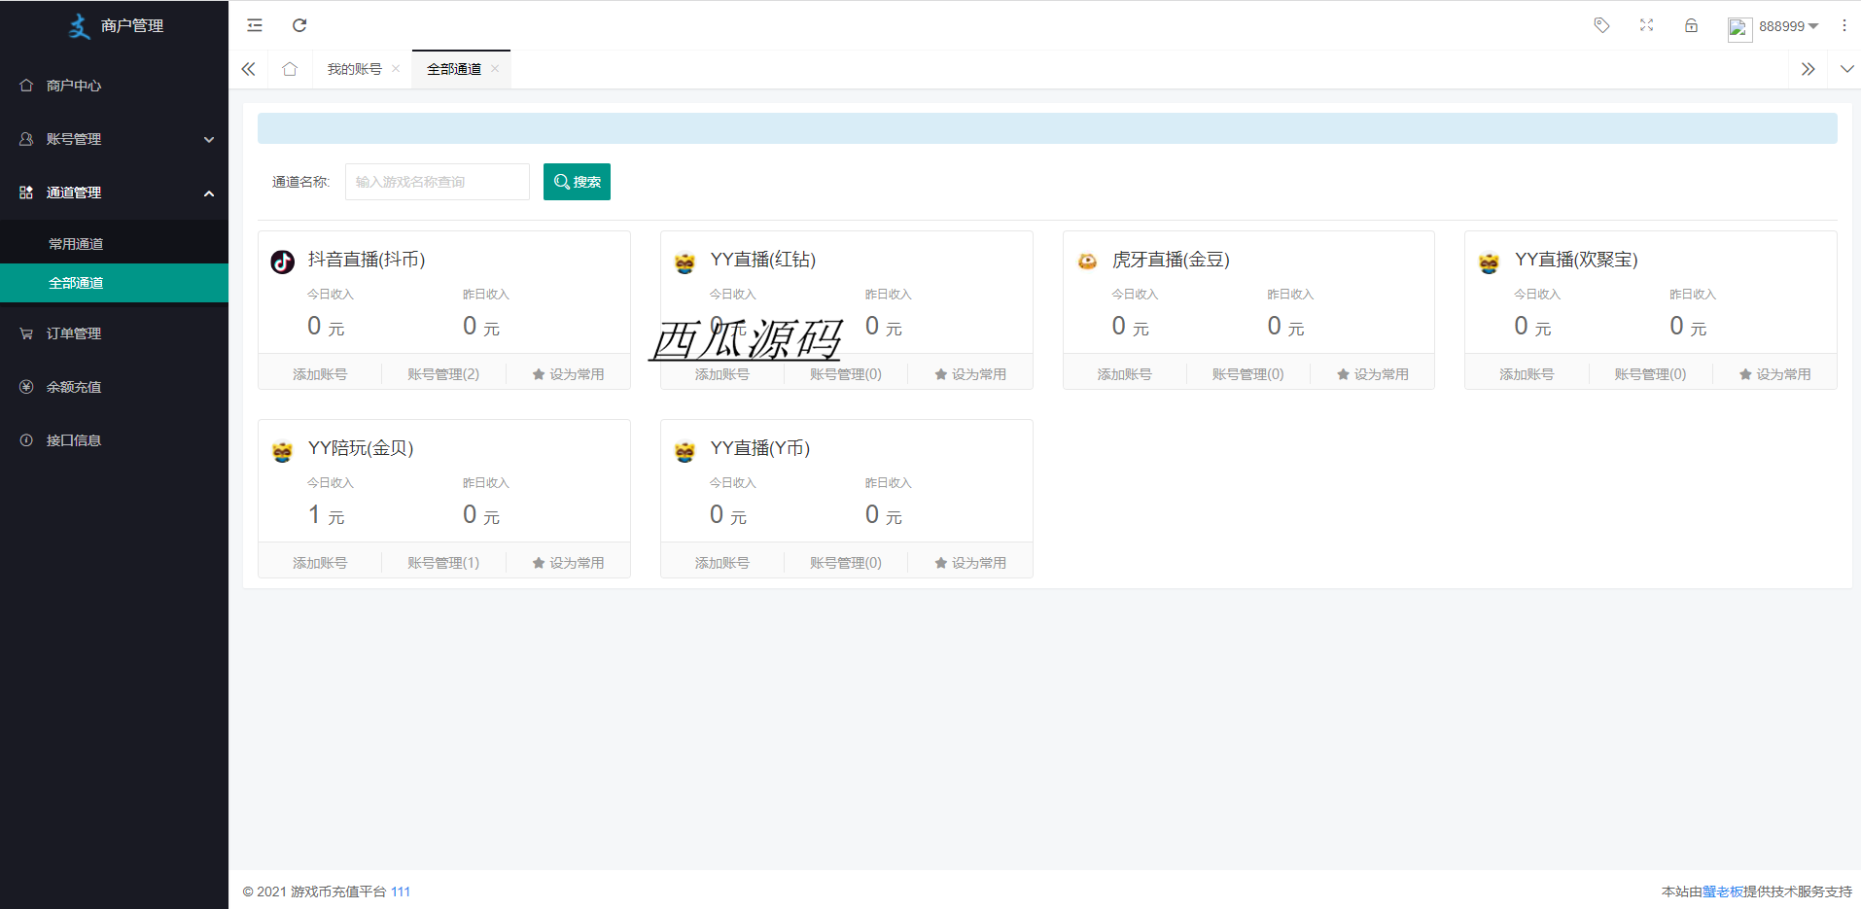This screenshot has height=909, width=1861.
Task: Enter fullscreen with the expand icon
Action: pyautogui.click(x=1646, y=25)
